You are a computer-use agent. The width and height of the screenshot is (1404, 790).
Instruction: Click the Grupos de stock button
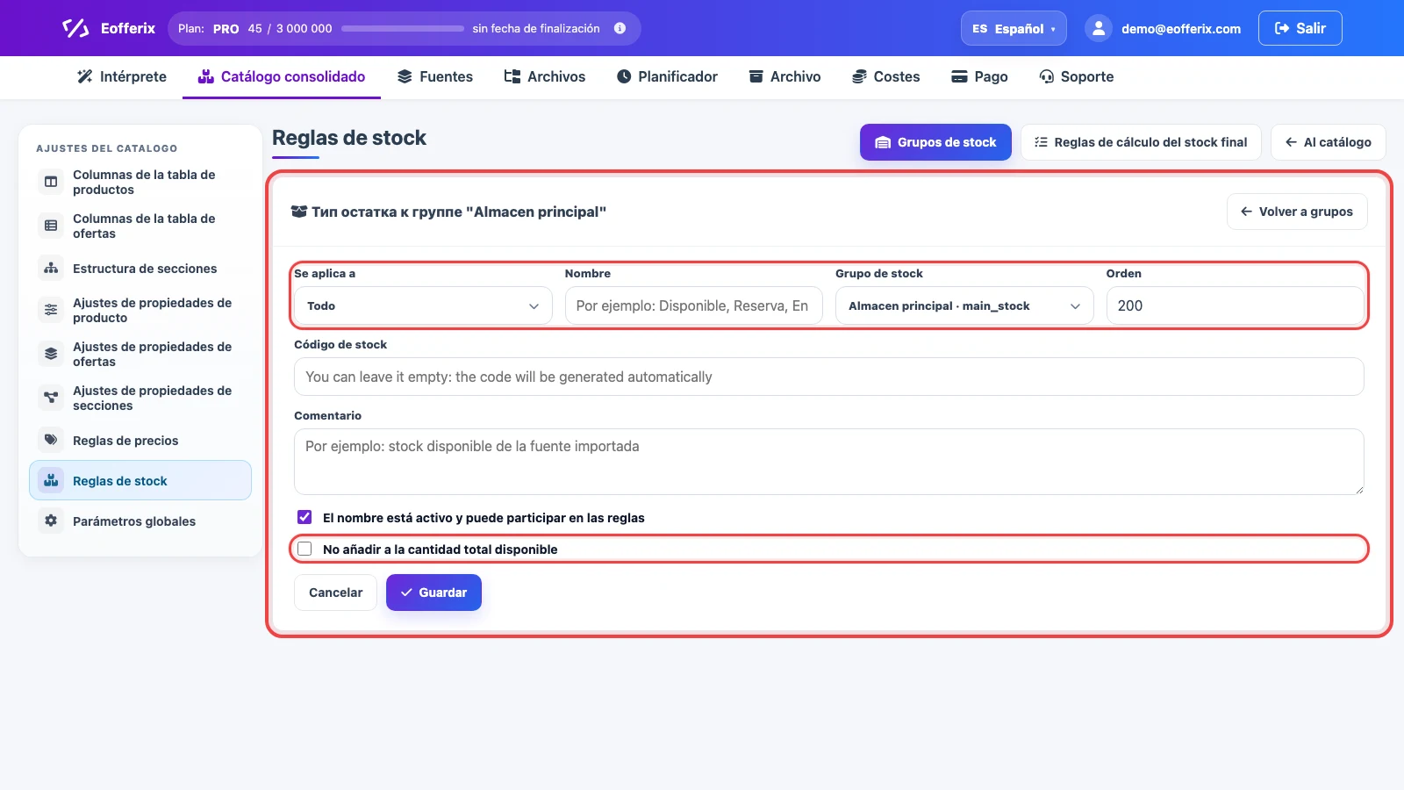coord(935,142)
